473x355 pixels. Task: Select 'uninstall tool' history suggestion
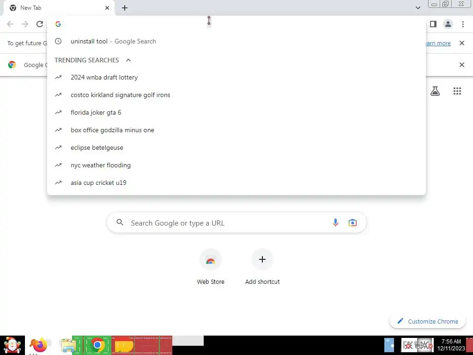click(236, 41)
